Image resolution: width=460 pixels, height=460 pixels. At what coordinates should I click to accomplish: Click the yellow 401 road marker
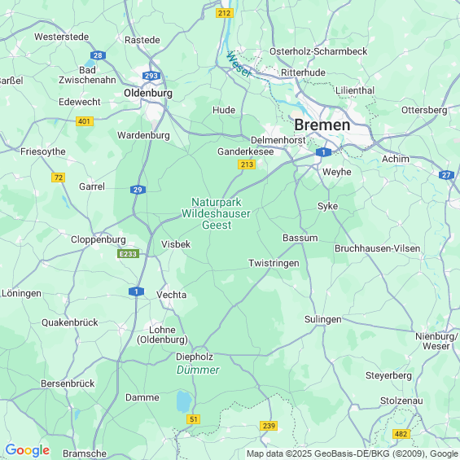(x=85, y=121)
